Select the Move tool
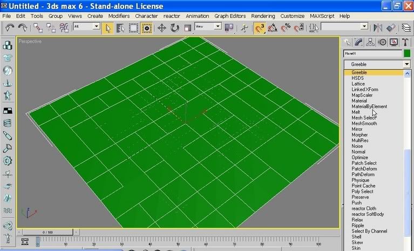The image size is (414, 251). (161, 28)
